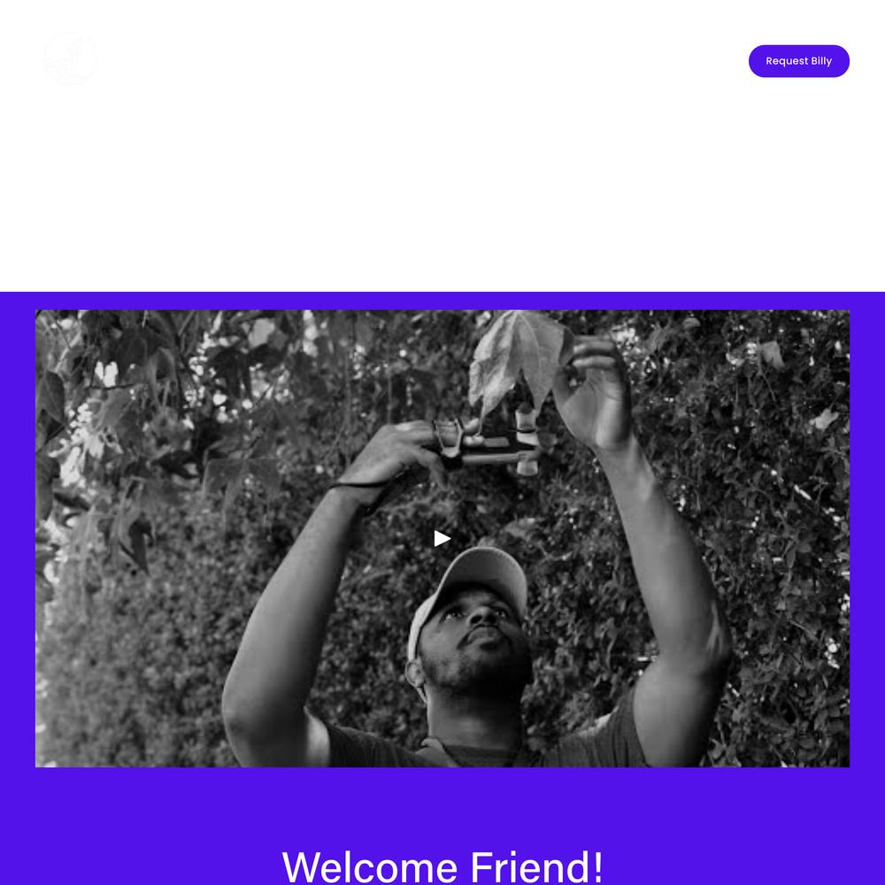The height and width of the screenshot is (885, 885).
Task: Click the Request Billy button
Action: [x=798, y=61]
